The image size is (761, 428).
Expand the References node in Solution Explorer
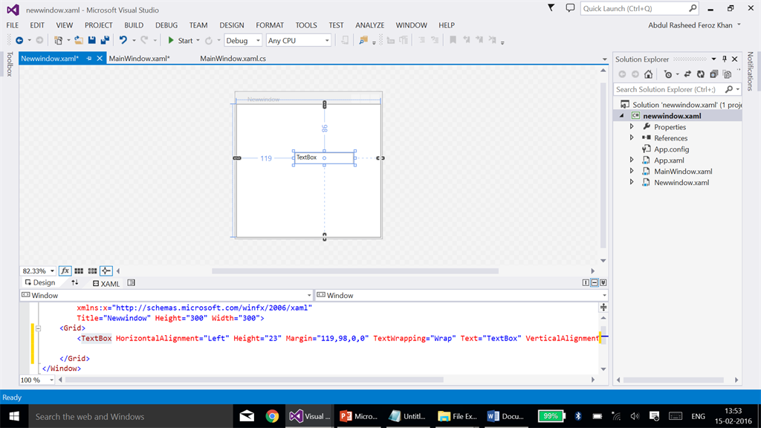pos(632,138)
